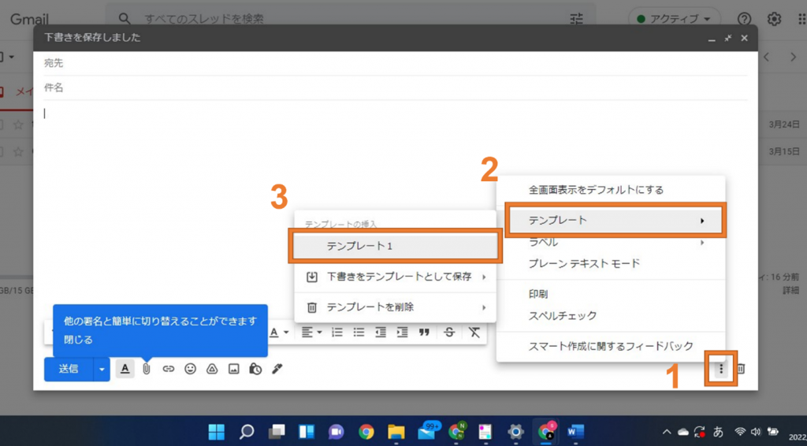Select スペルチェック from the menu

click(x=611, y=315)
